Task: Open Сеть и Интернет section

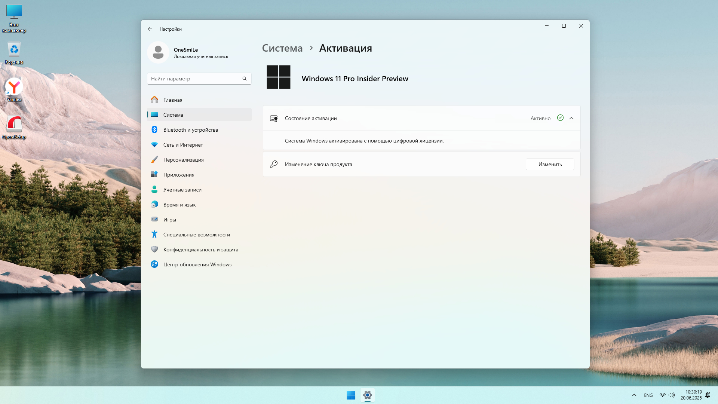Action: coord(183,145)
